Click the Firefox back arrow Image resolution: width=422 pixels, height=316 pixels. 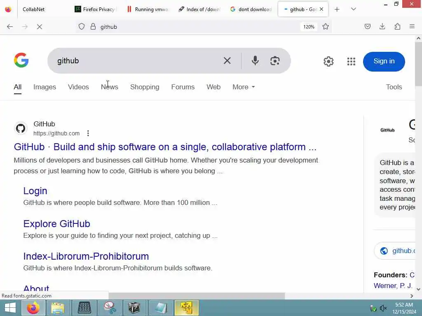[x=10, y=27]
